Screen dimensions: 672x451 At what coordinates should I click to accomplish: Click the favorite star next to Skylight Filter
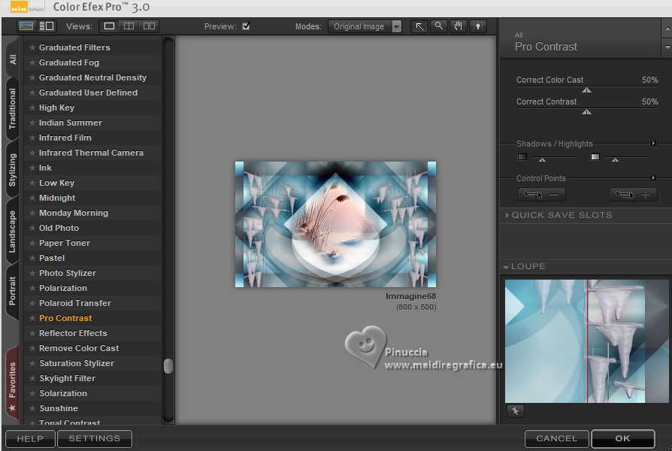32,378
